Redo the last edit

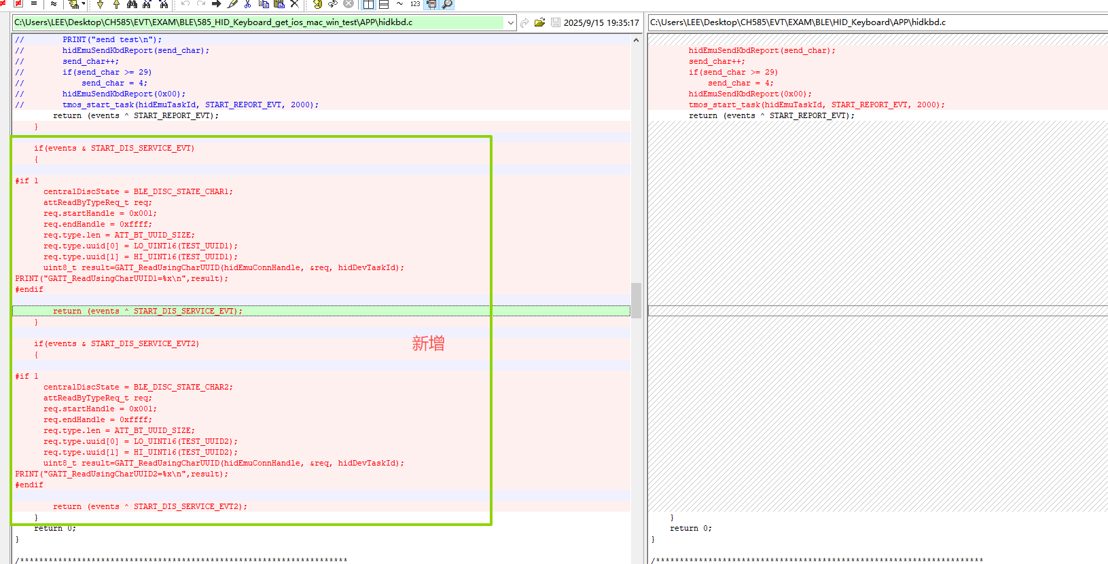click(x=201, y=3)
